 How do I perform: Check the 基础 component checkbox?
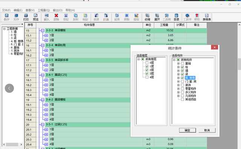(182, 63)
